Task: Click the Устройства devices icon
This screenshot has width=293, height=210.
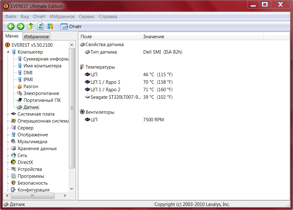Action: pos(13,169)
